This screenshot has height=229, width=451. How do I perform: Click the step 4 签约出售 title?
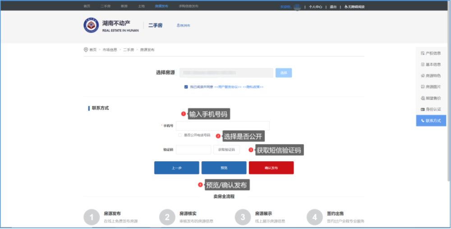point(336,214)
